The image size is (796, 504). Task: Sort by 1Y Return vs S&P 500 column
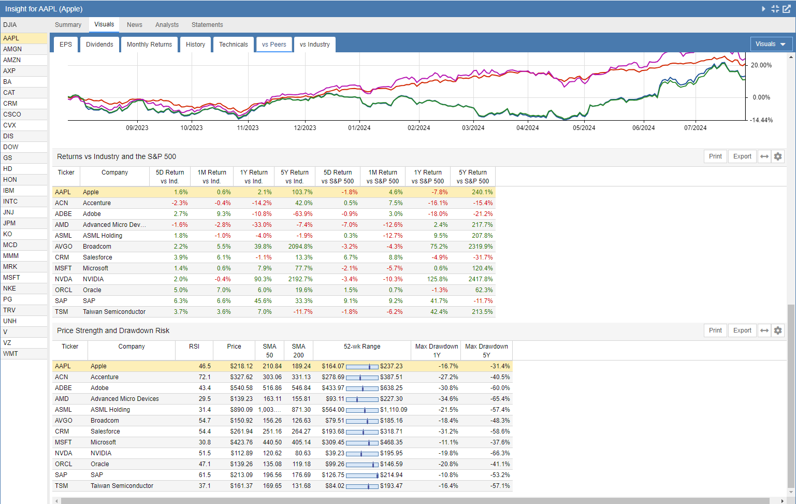click(x=428, y=177)
